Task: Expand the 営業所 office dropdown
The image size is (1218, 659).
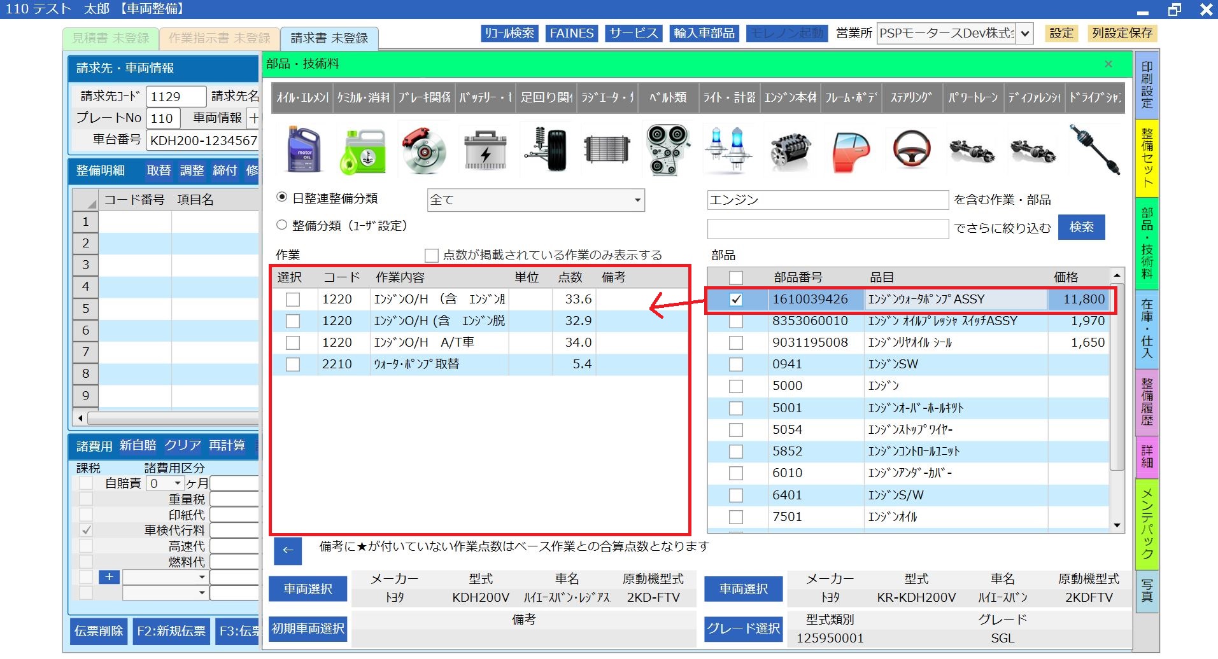Action: tap(1024, 34)
